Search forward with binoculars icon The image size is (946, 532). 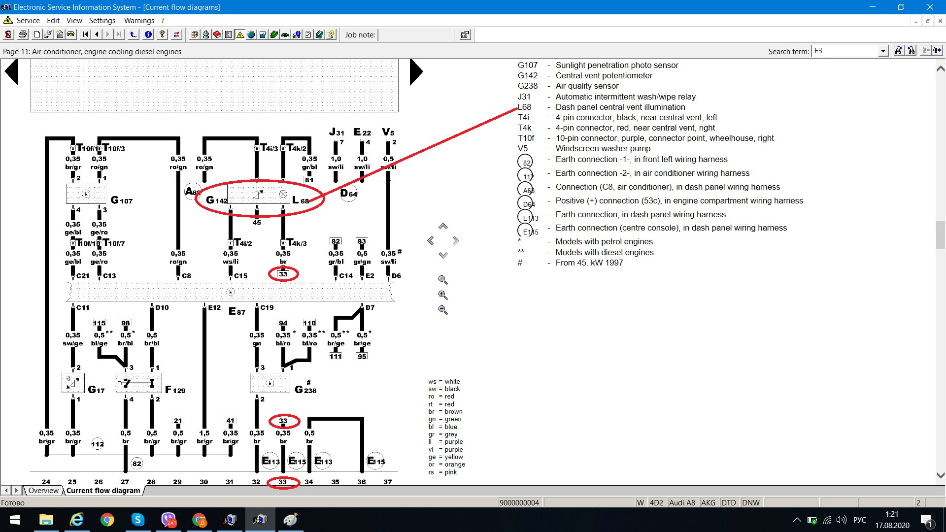tap(899, 51)
